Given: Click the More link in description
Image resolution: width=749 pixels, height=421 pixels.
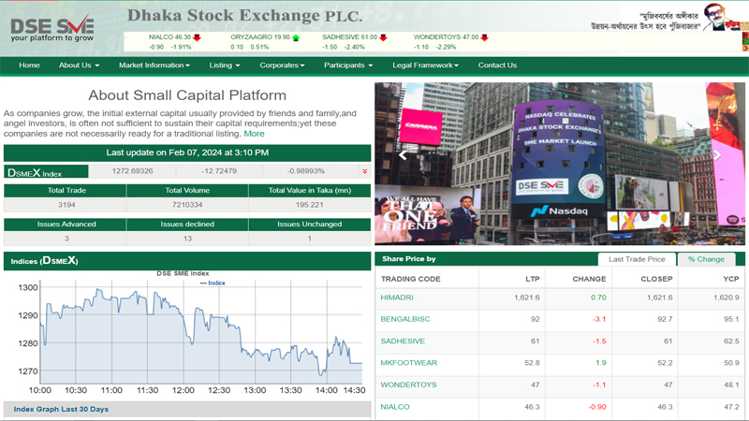Looking at the screenshot, I should [254, 134].
